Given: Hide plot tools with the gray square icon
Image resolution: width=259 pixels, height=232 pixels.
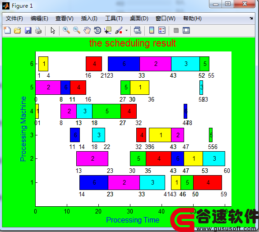Looking at the screenshot, I should click(x=176, y=31).
